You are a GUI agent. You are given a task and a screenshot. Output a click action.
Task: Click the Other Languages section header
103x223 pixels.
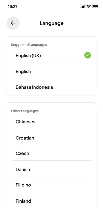(25, 111)
